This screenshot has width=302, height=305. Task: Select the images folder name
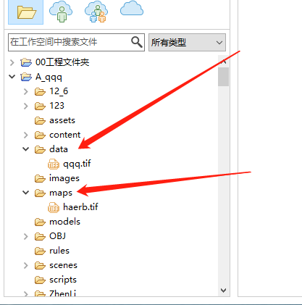(64, 179)
